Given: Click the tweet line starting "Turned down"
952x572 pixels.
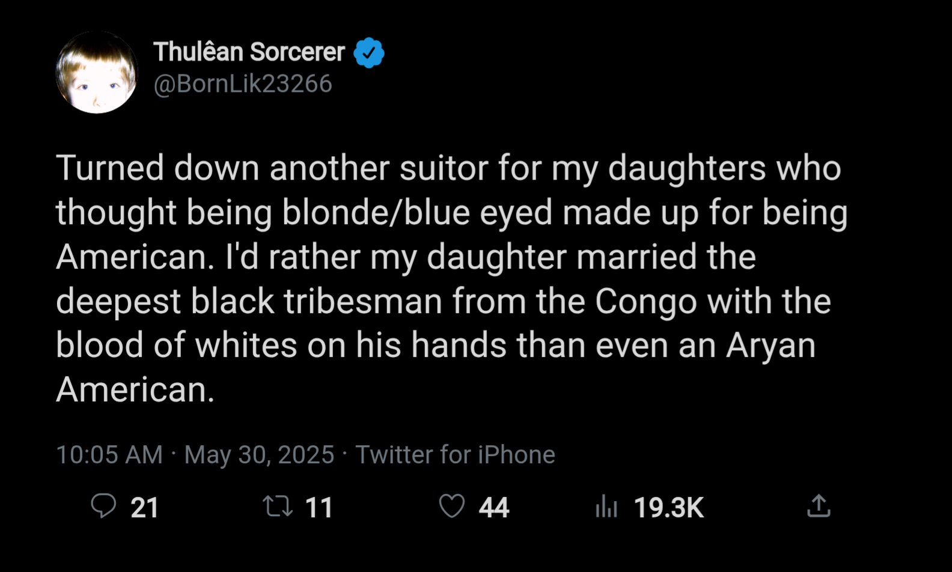Looking at the screenshot, I should pyautogui.click(x=448, y=168).
